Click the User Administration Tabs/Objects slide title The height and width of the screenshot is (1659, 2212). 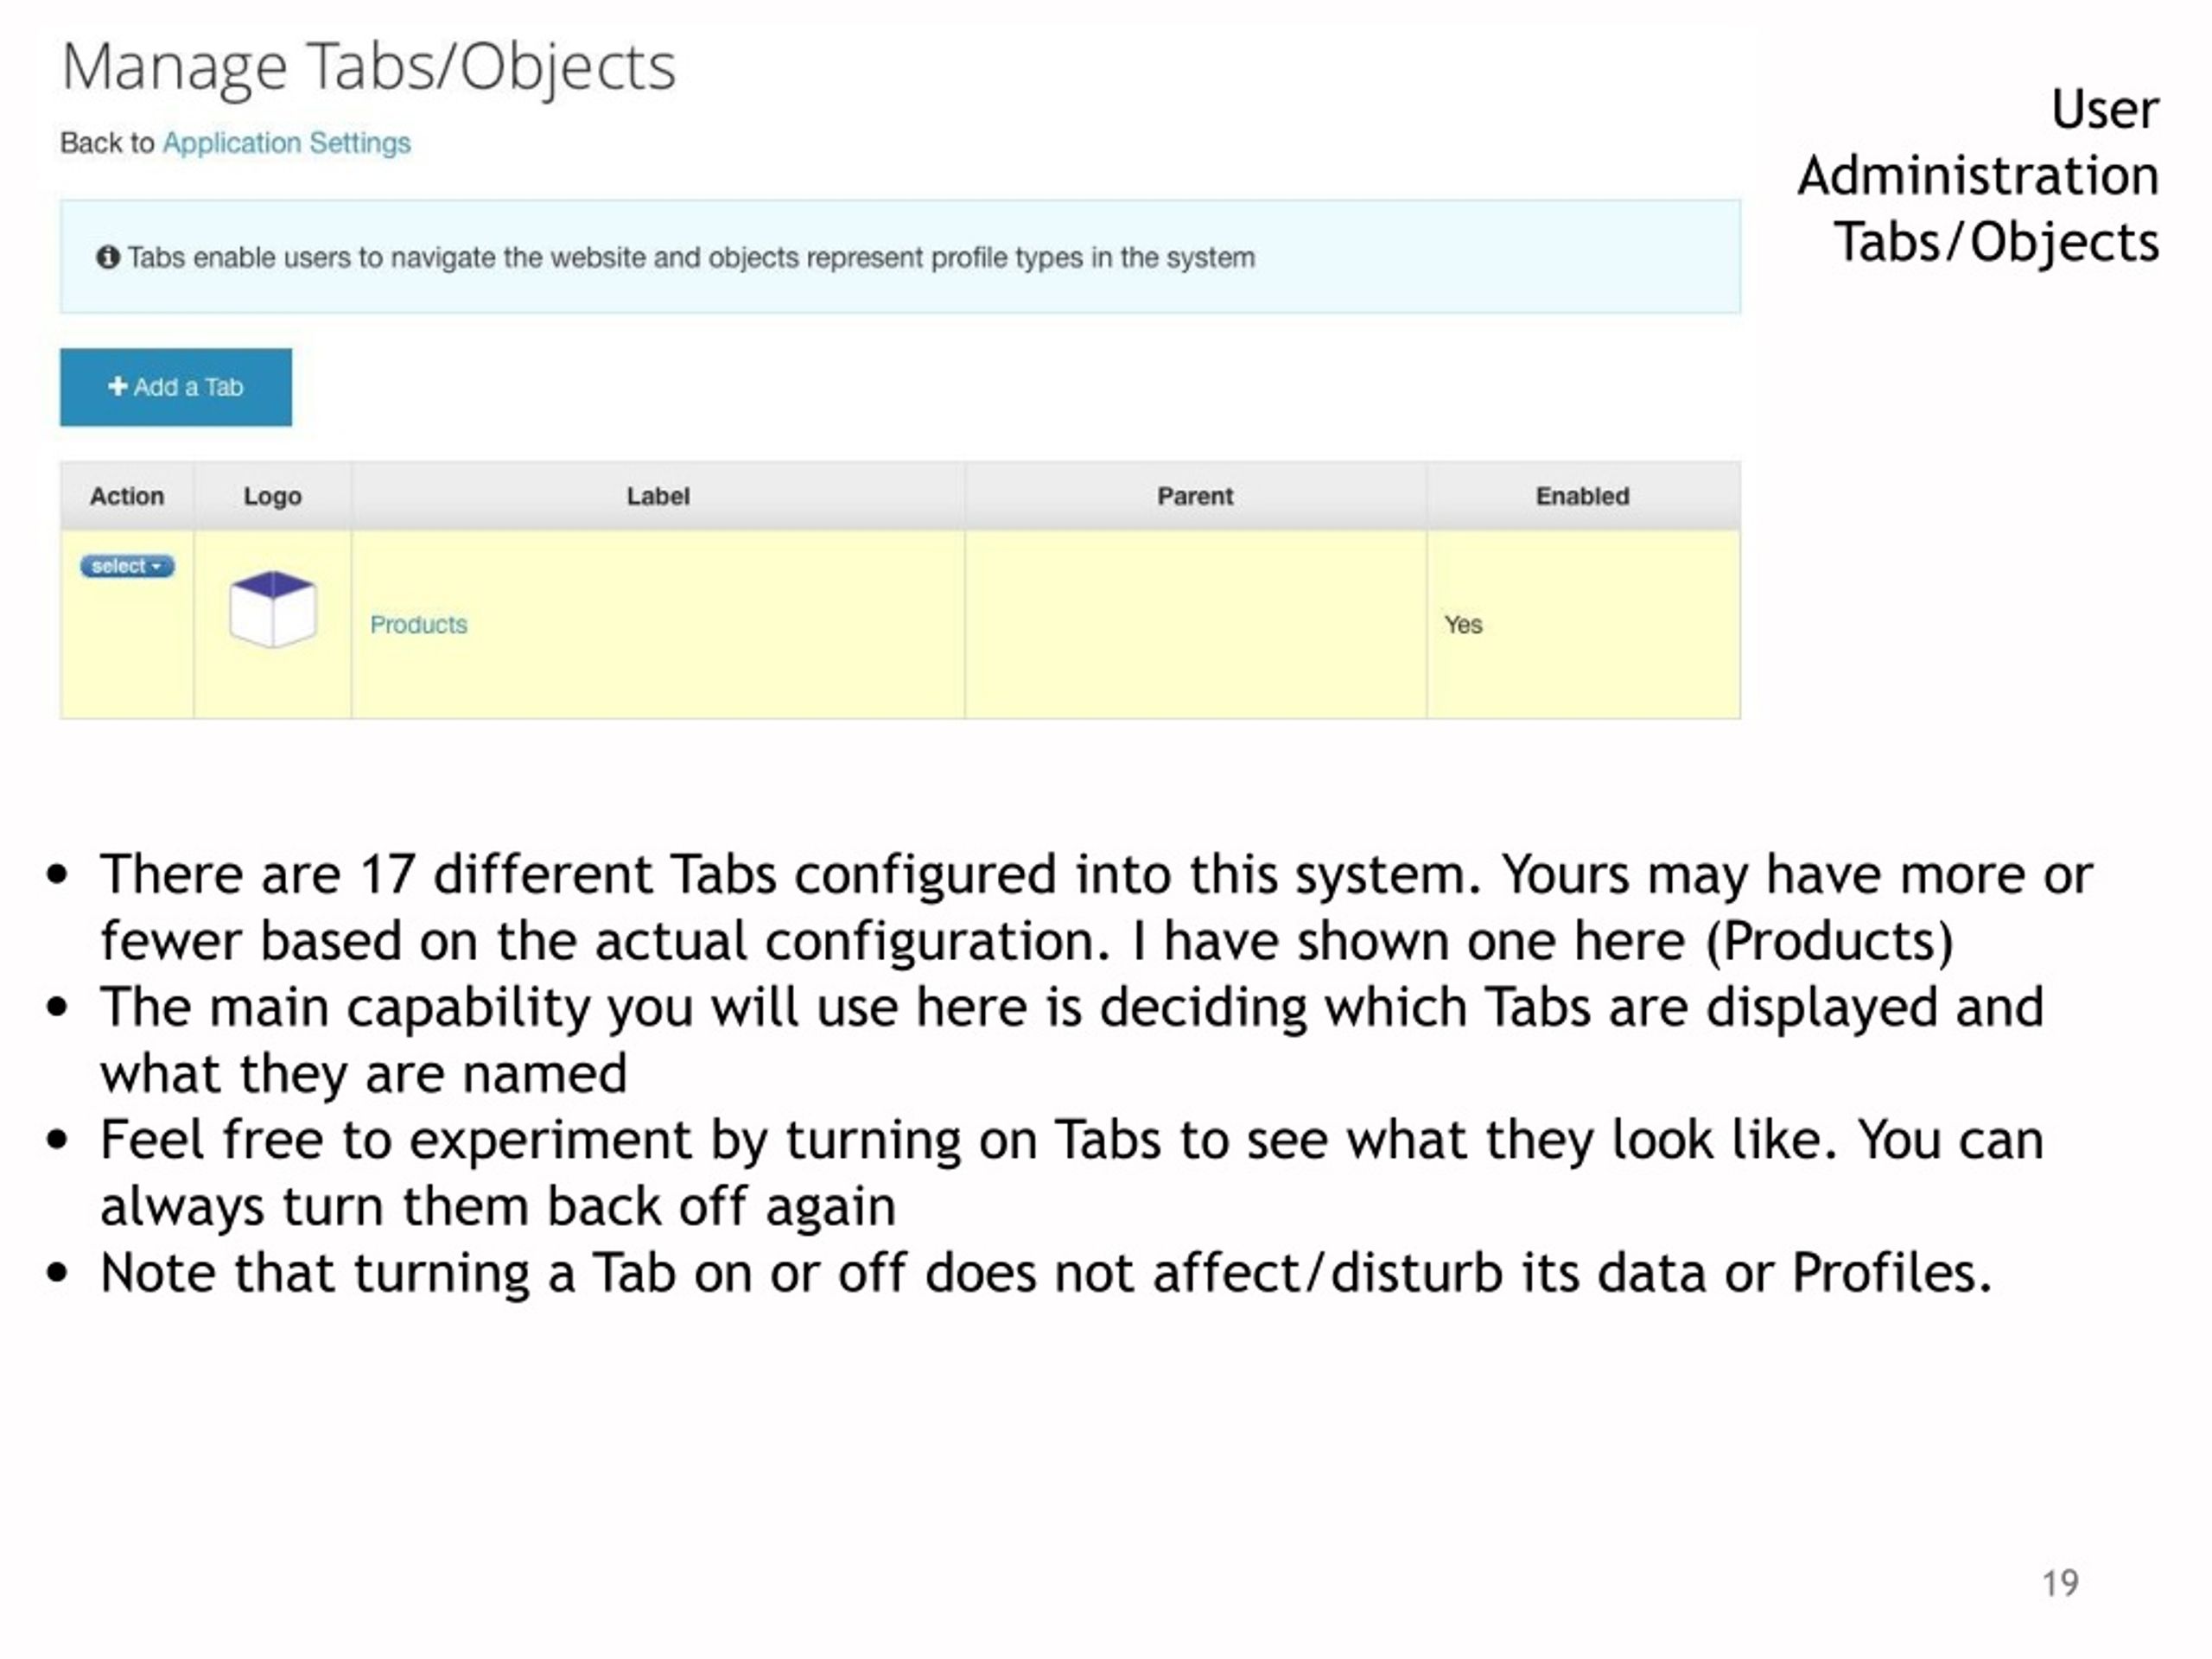coord(1978,176)
